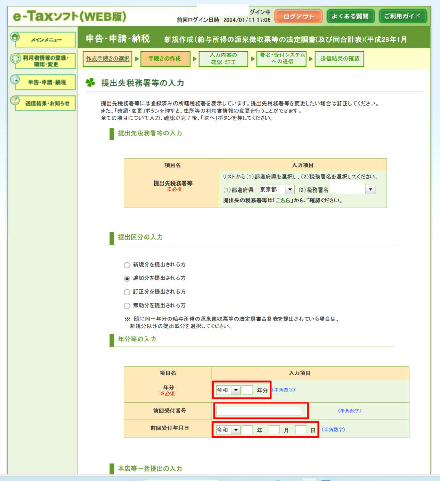Screen dimensions: 440x481
Task: Click the e-Taxソフト(WEB版) logo
Action: (69, 16)
